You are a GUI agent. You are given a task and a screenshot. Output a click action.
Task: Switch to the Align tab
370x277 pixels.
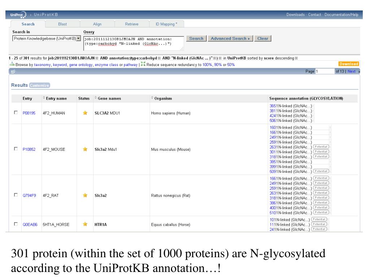click(x=97, y=24)
